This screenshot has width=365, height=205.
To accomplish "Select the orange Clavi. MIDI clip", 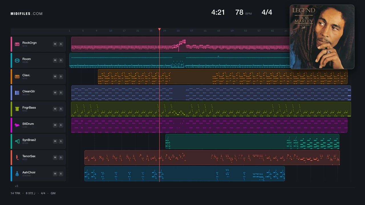I will pos(223,77).
